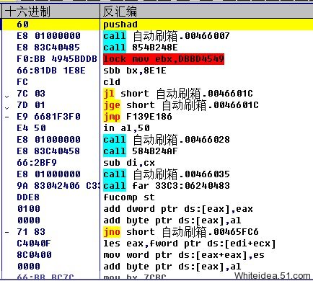Select sub di,cx instruction
This screenshot has width=313, height=281.
pos(129,163)
